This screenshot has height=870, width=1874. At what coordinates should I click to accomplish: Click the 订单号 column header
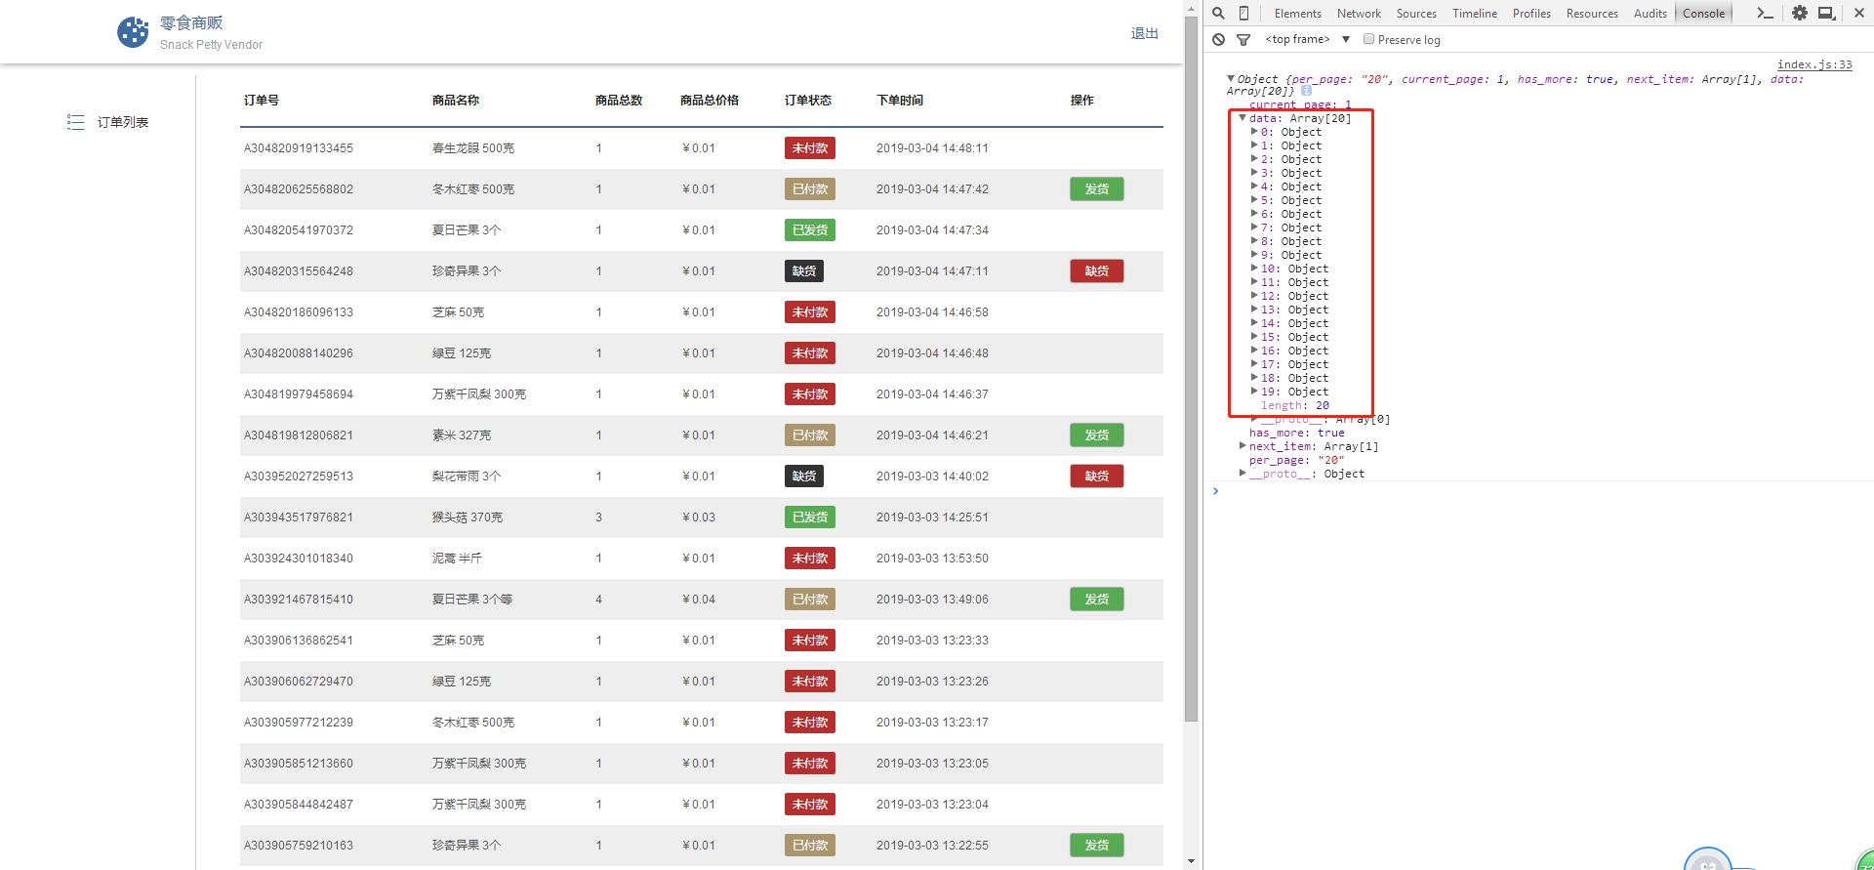pos(262,100)
